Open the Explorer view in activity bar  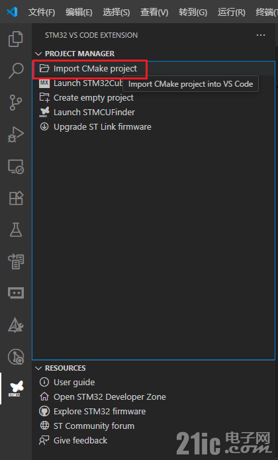tap(15, 39)
